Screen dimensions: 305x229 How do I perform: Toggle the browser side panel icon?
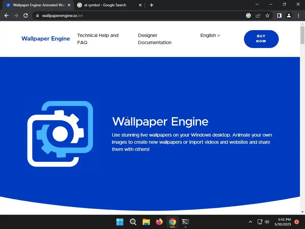[279, 16]
